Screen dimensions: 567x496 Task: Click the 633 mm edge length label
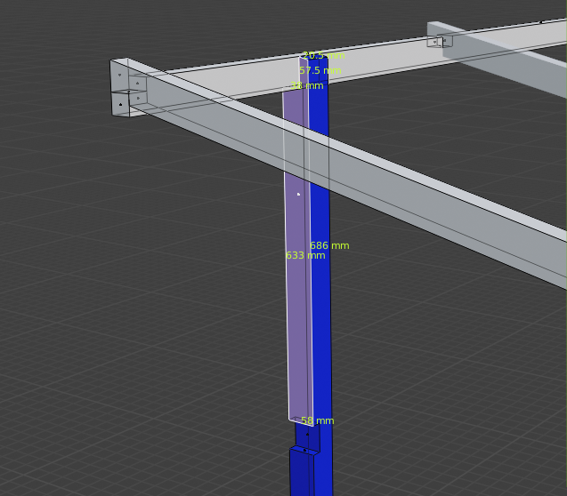click(x=305, y=255)
